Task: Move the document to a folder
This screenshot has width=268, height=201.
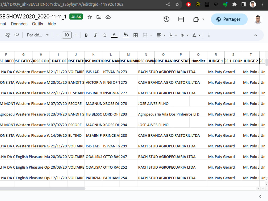Action: click(99, 17)
